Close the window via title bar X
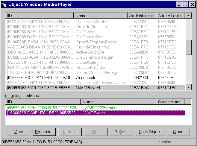 pos(192,4)
